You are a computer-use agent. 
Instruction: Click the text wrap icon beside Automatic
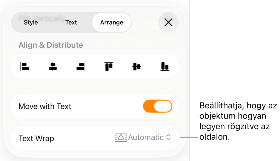(x=121, y=137)
